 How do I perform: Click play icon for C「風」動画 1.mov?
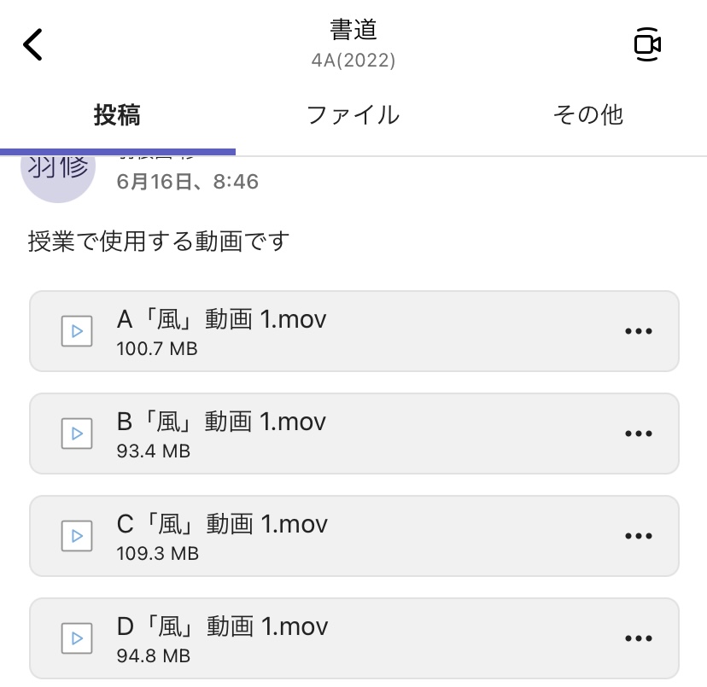(77, 536)
